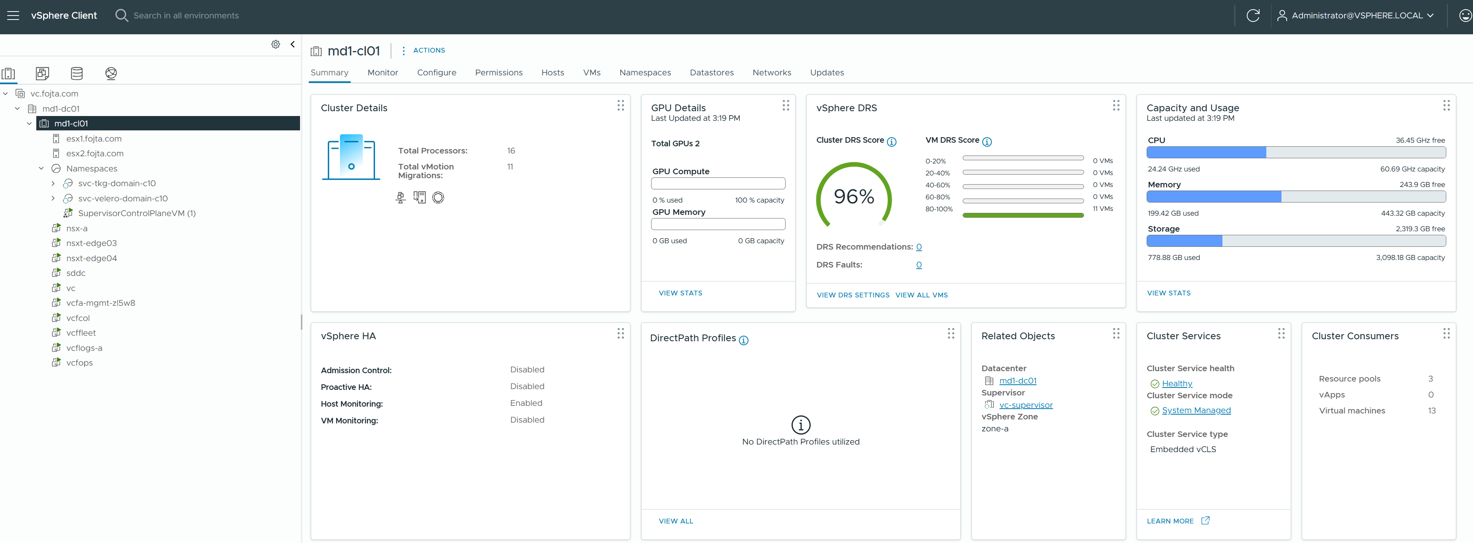This screenshot has width=1473, height=543.
Task: Expand the svc-velero-domain-c10 namespace
Action: click(x=53, y=198)
